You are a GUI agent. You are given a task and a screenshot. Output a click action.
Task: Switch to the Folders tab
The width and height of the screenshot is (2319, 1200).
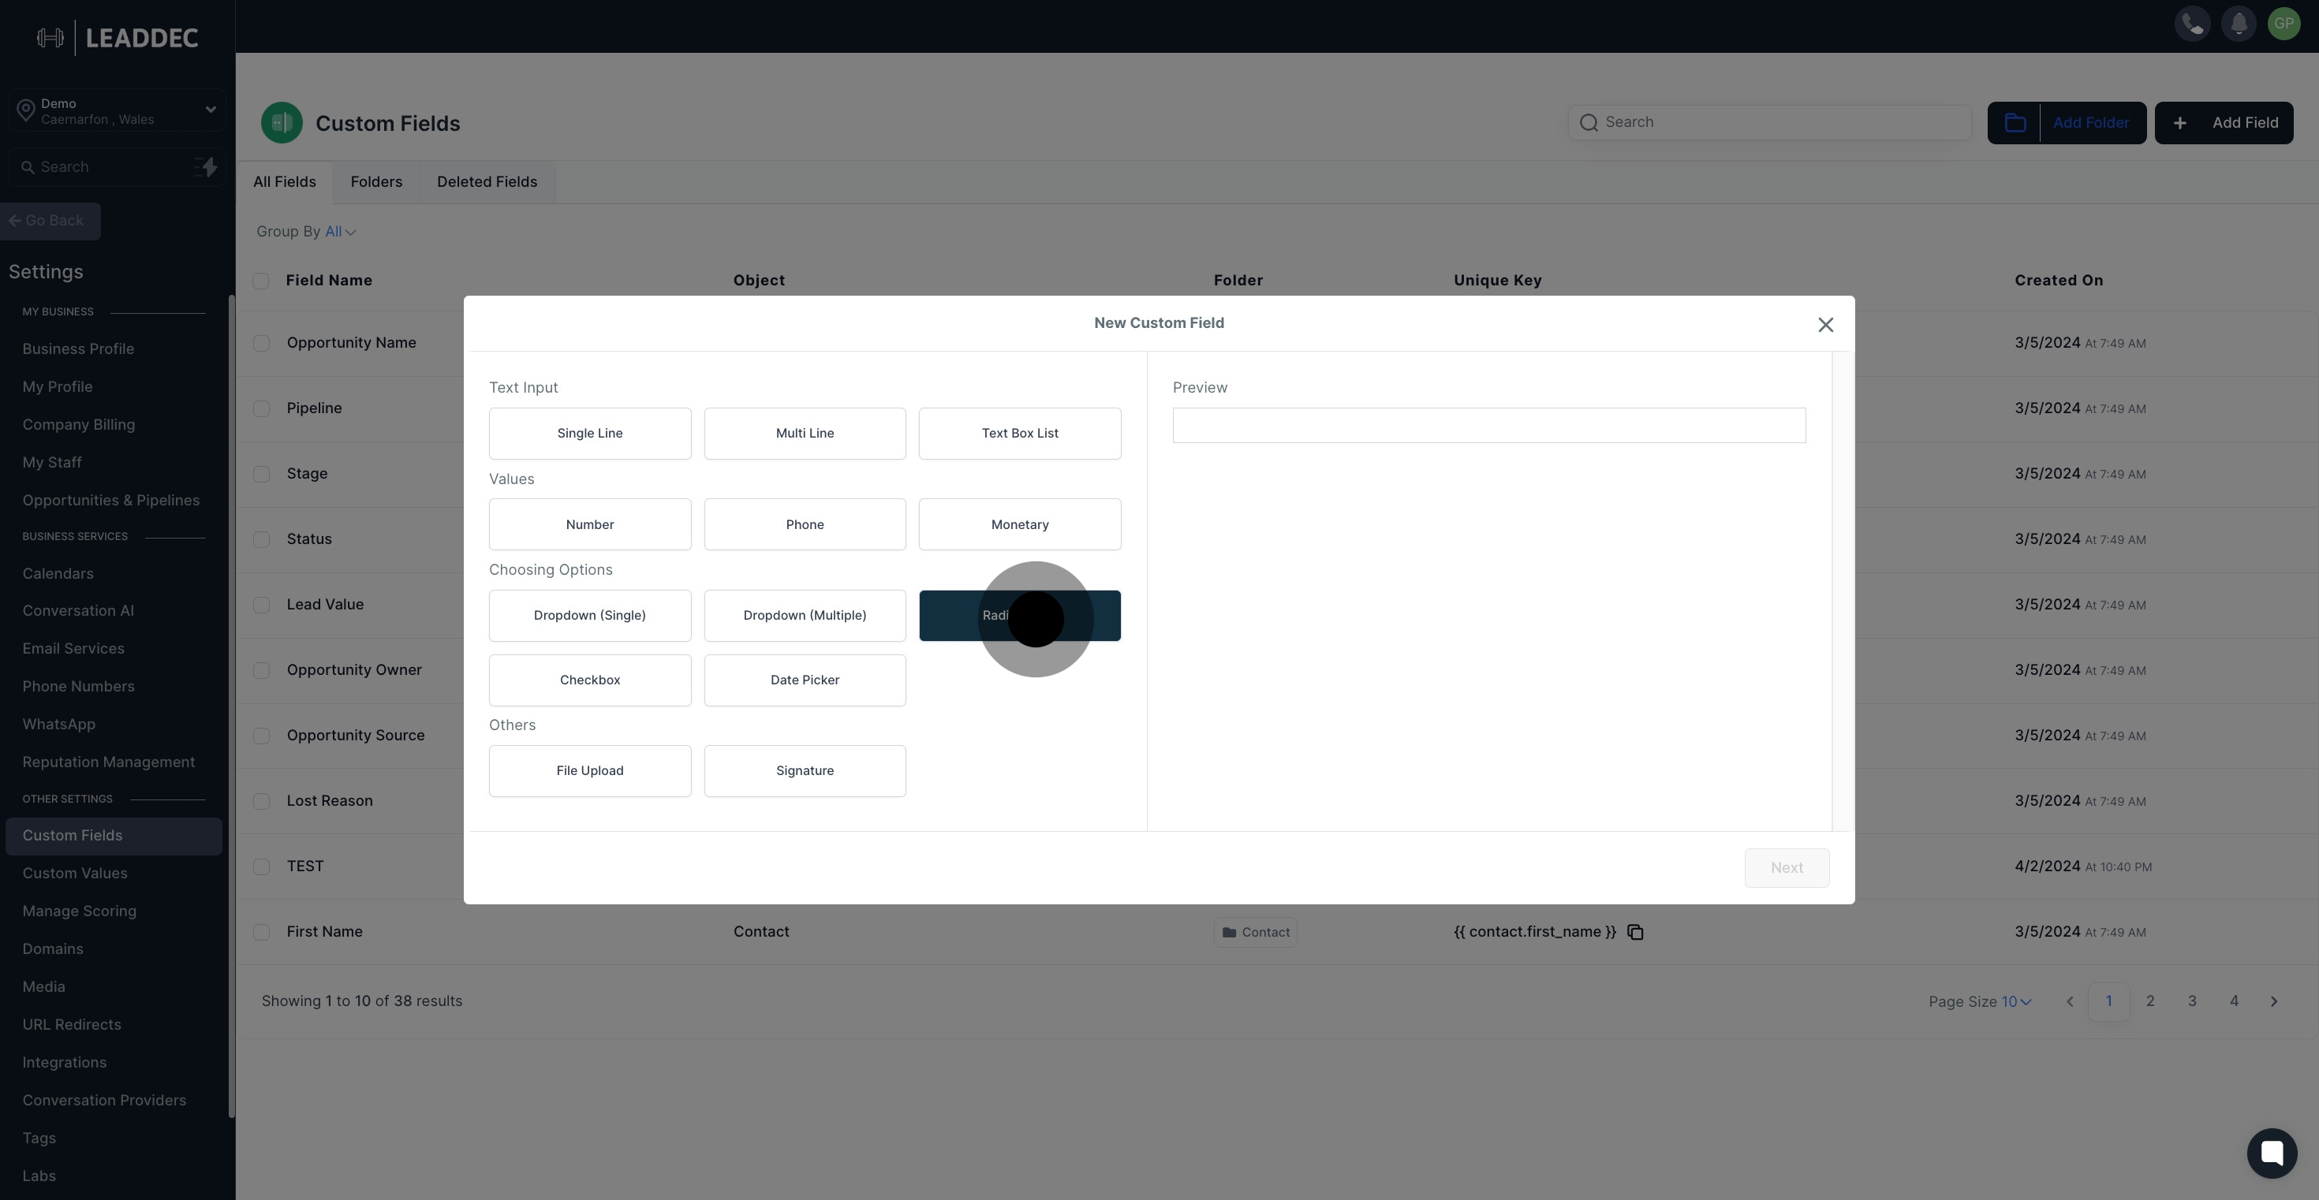click(376, 183)
